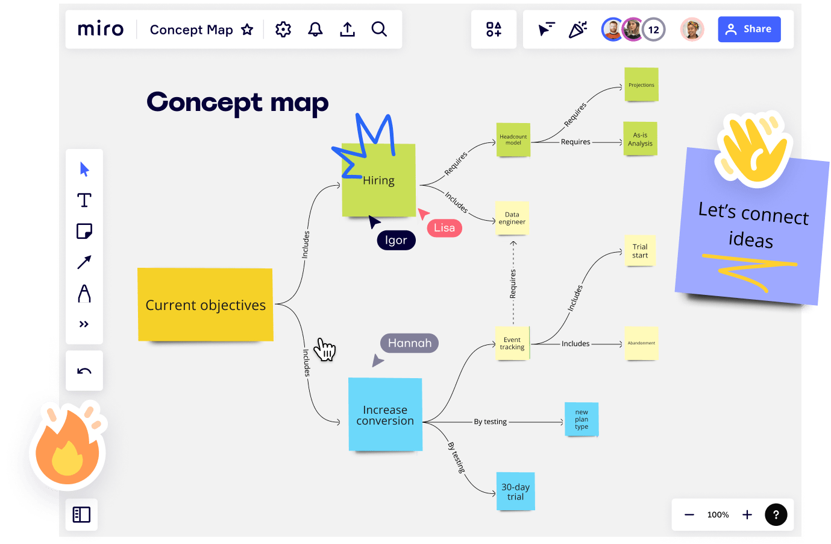
Task: Select the 30-day trial note
Action: point(515,492)
